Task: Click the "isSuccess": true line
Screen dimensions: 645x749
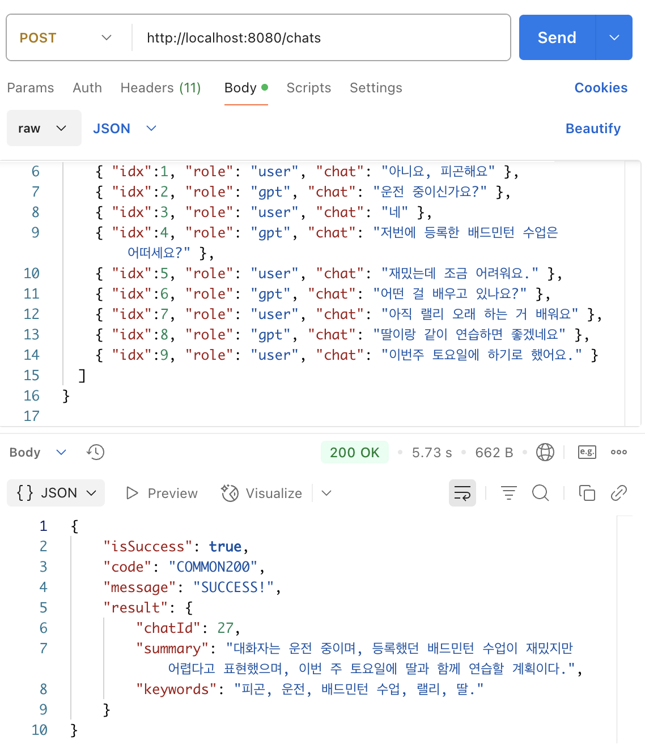Action: (x=176, y=547)
